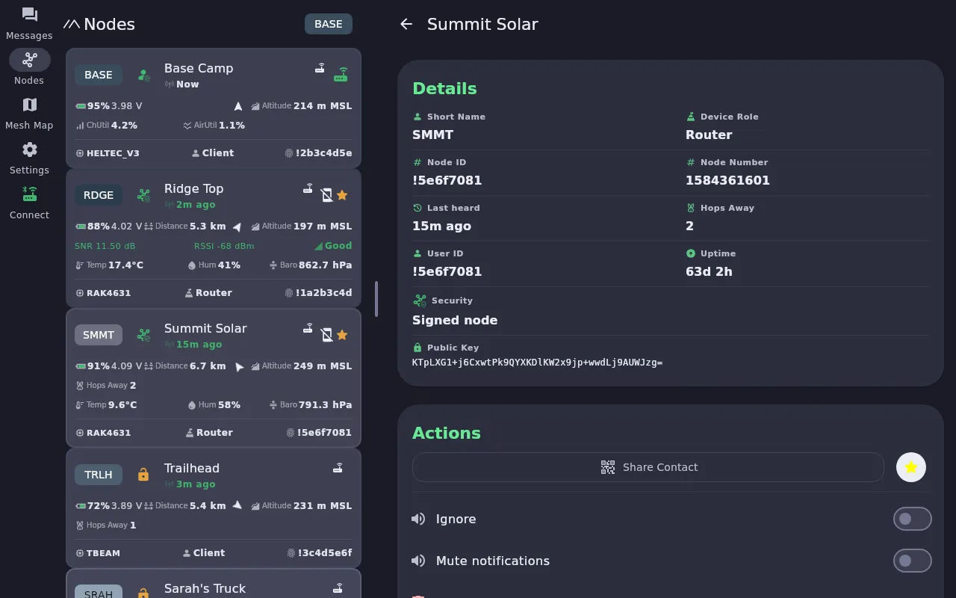Click the orange star on Ridge Top card

click(342, 195)
